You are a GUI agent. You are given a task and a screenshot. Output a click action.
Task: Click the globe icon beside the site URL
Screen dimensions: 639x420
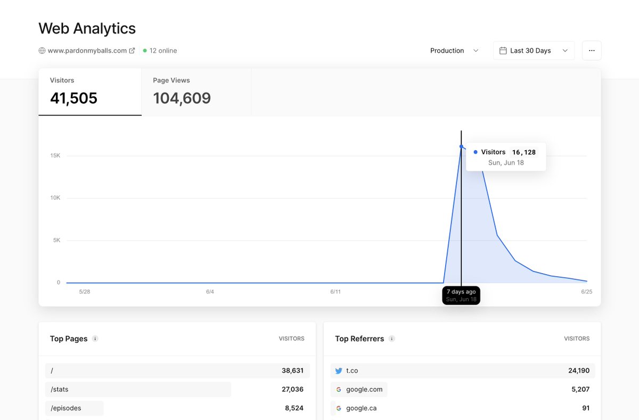point(42,51)
